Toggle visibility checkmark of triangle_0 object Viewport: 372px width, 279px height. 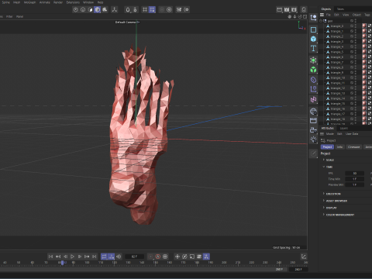(x=352, y=26)
